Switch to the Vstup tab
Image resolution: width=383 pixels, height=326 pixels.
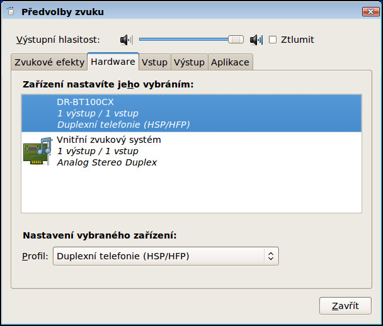point(154,62)
